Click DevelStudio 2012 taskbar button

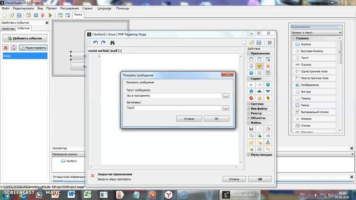click(240, 194)
